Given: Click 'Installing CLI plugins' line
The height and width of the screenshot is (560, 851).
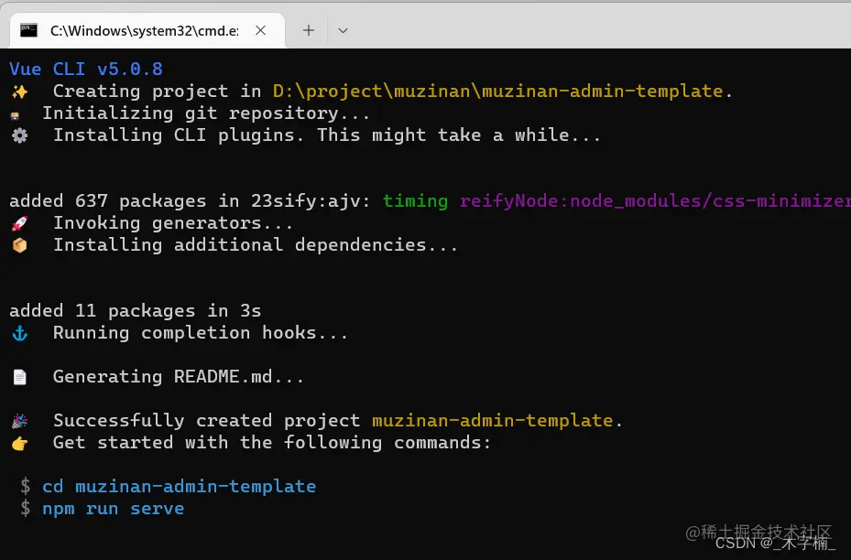Looking at the screenshot, I should (327, 135).
